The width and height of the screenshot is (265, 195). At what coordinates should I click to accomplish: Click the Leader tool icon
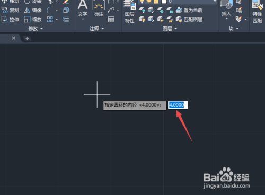point(111,10)
